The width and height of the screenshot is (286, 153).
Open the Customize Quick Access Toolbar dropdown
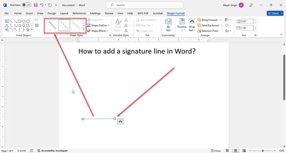[x=56, y=5]
